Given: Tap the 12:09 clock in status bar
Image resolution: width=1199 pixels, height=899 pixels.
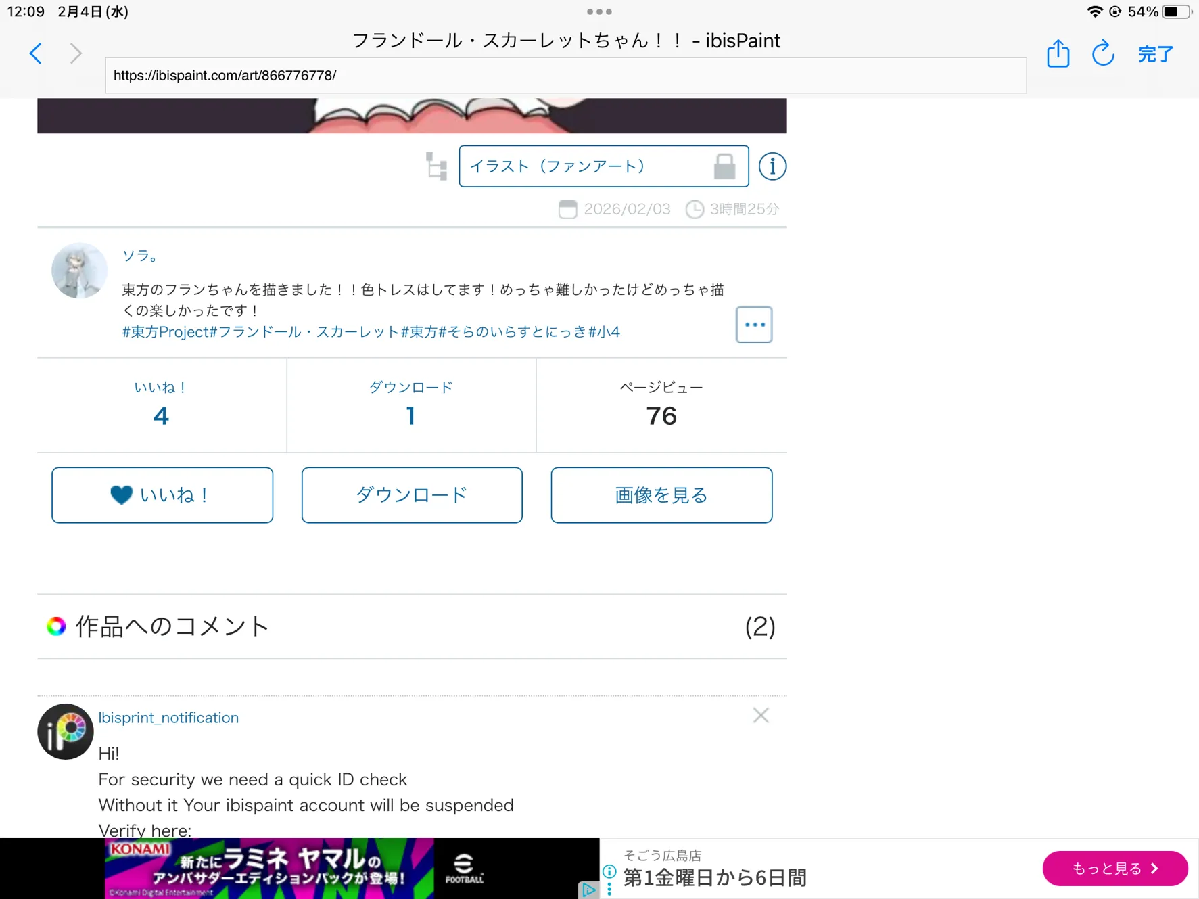Looking at the screenshot, I should click(26, 11).
